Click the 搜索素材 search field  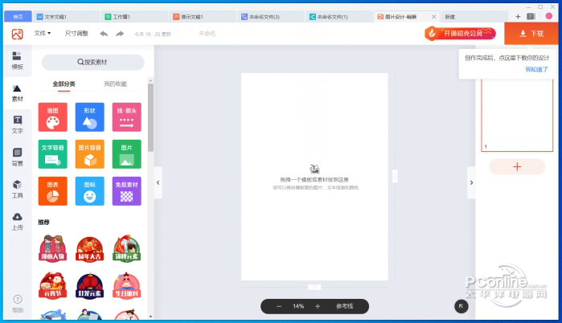[92, 63]
